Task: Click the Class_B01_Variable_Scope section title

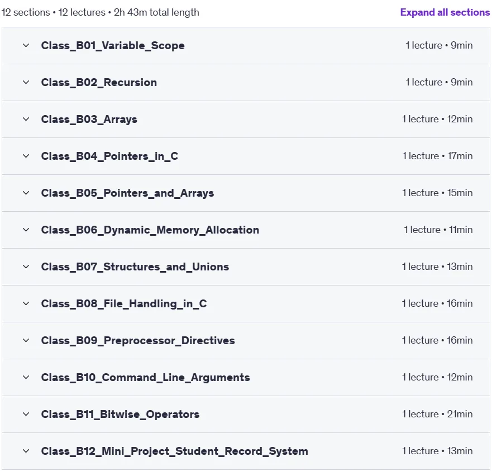Action: click(113, 45)
